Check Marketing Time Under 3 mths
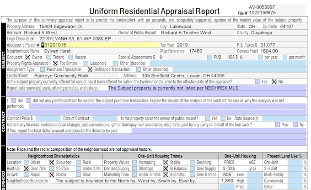 (134, 175)
